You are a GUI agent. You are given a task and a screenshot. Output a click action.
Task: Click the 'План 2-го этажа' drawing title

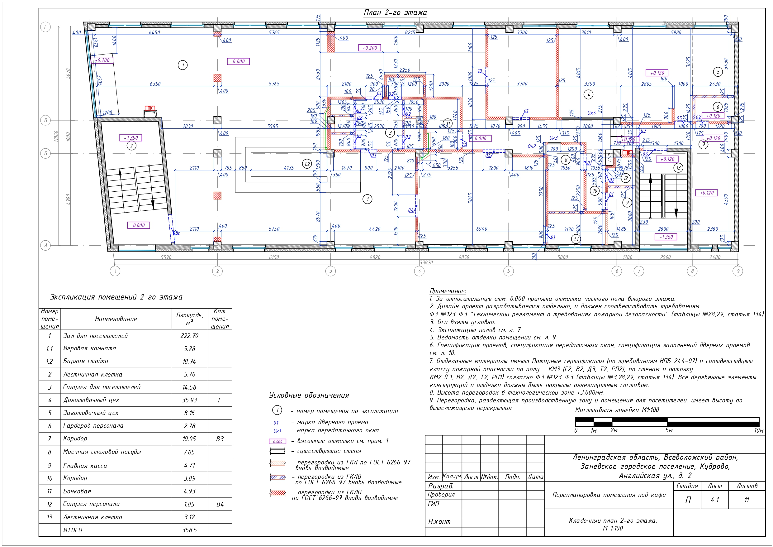coord(395,13)
